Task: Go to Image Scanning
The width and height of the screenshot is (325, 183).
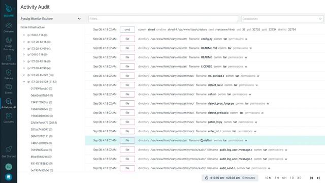Action: pyautogui.click(x=9, y=44)
